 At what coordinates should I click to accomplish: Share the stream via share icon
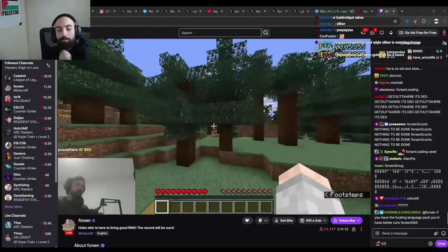(x=354, y=229)
